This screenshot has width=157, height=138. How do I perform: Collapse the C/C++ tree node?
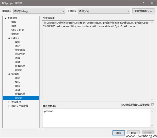(9, 38)
